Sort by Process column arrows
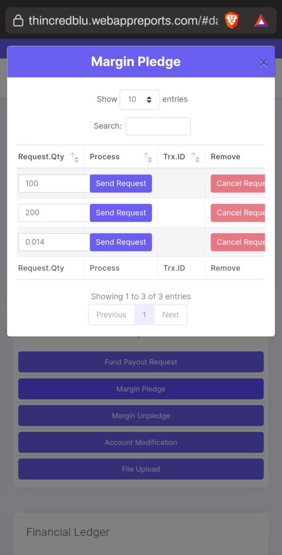Viewport: 282px width, 555px height. pos(147,157)
